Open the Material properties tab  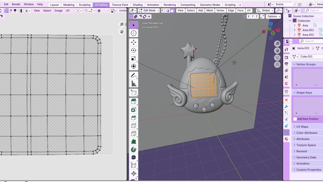[286, 139]
